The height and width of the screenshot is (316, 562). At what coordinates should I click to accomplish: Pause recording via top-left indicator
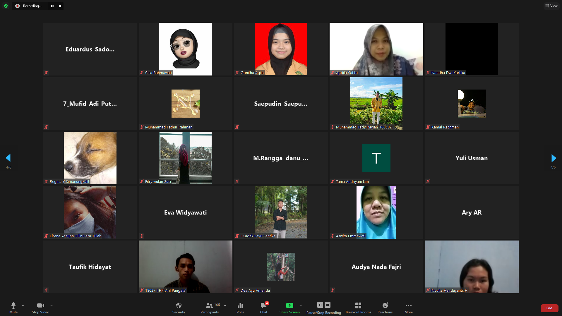click(52, 6)
